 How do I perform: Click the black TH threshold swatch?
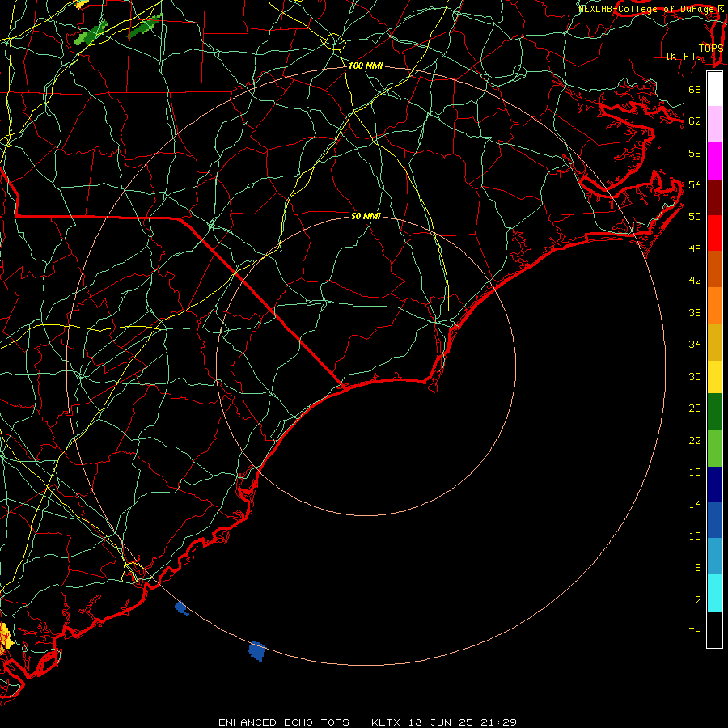click(x=714, y=629)
